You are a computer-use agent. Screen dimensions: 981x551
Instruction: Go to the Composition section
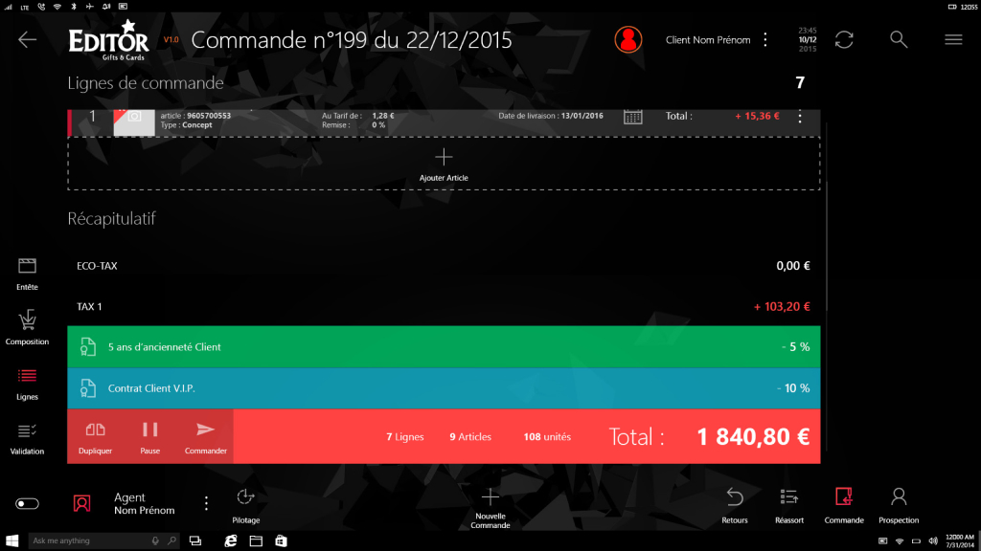click(x=27, y=325)
